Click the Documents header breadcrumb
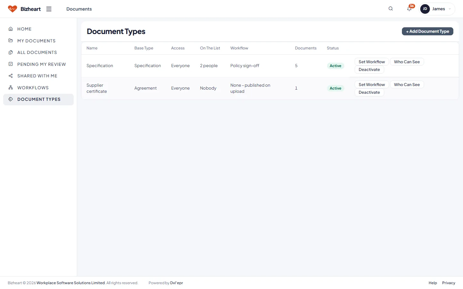463x289 pixels. pos(79,9)
